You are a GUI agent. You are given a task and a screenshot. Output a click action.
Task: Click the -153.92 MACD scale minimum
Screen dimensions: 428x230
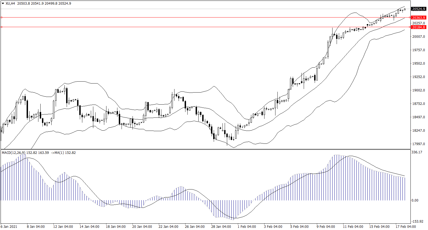click(418, 222)
